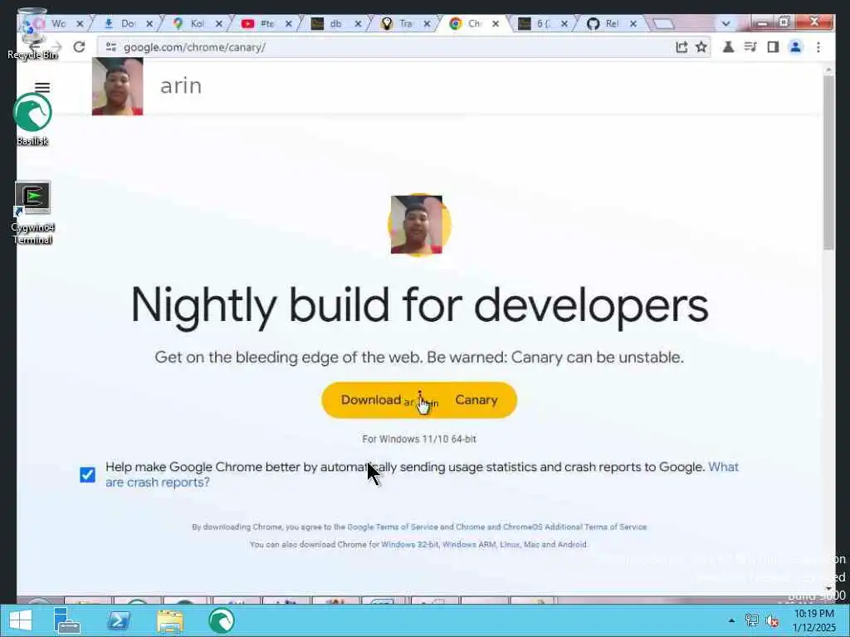Click the network tray icon
Viewport: 850px width, 637px height.
pyautogui.click(x=752, y=620)
